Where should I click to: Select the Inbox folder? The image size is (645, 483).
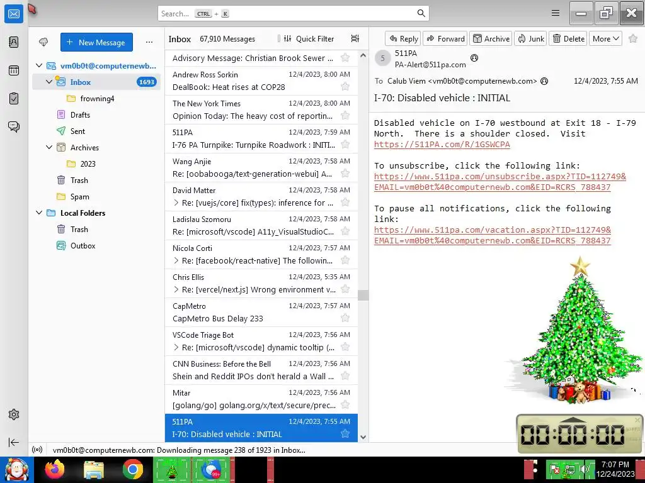coord(96,82)
